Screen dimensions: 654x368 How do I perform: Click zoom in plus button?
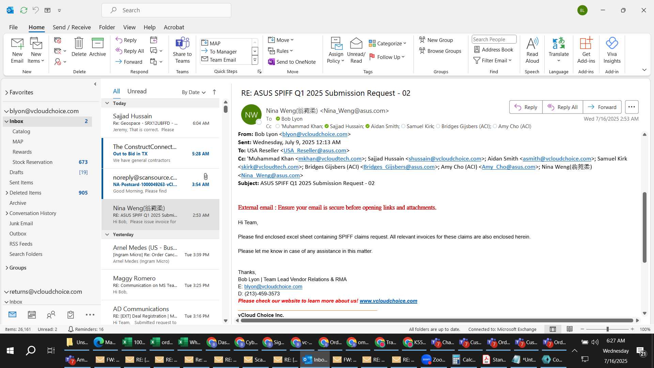pyautogui.click(x=632, y=329)
